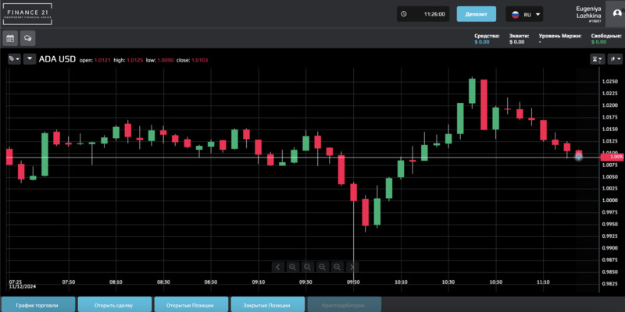The width and height of the screenshot is (625, 312).
Task: Click the high value 1.0125
Action: coord(134,60)
